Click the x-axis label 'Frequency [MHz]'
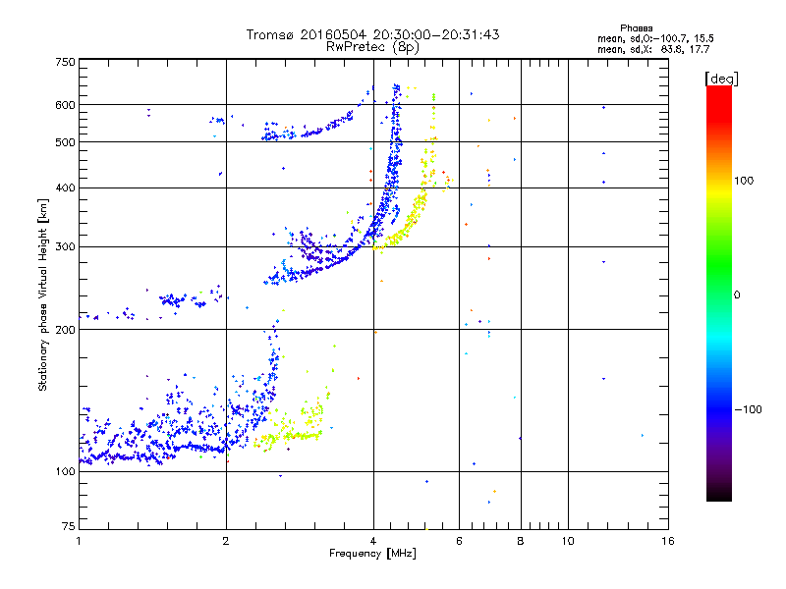Screen dimensions: 786x589 click(372, 554)
